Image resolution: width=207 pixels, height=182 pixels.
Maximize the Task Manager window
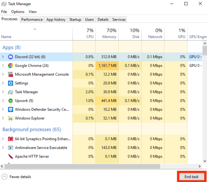point(186,4)
